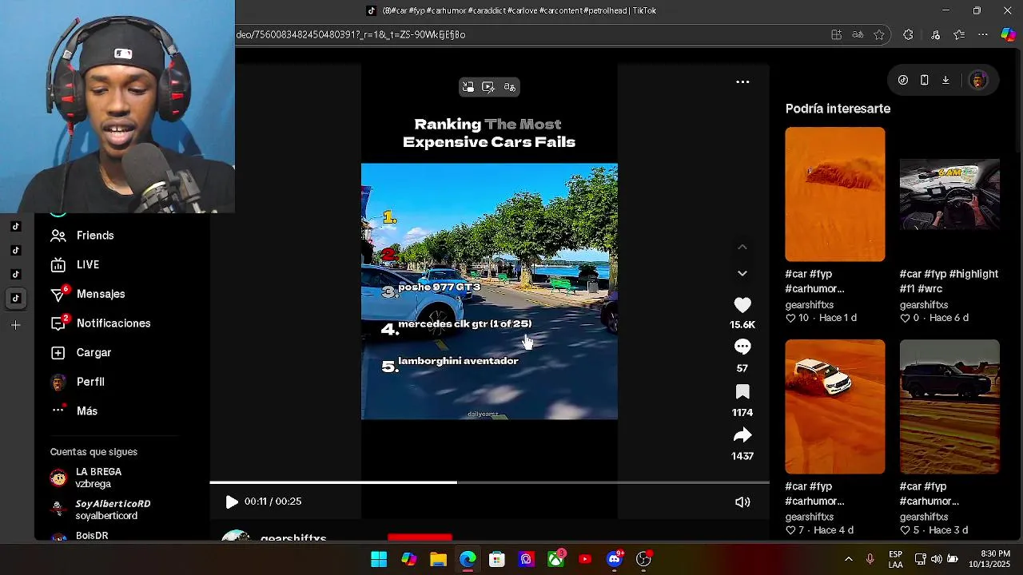1023x575 pixels.
Task: Play the paused TikTok video
Action: [x=232, y=502]
